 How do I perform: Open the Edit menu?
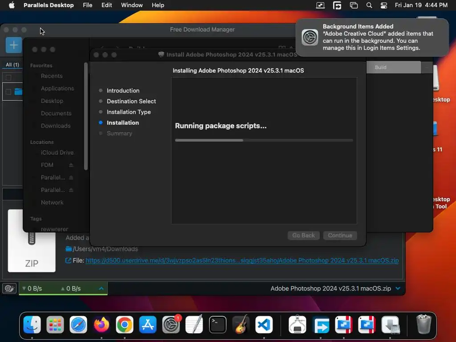[x=106, y=5]
